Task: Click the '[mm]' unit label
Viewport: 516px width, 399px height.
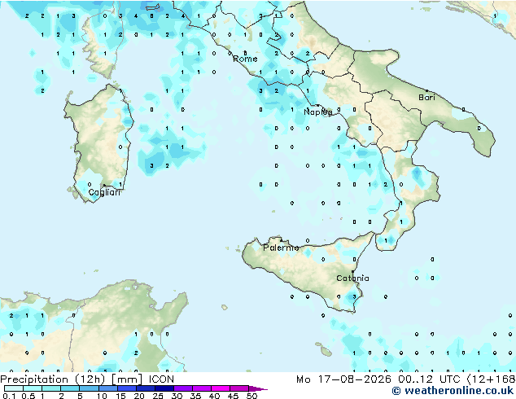Action: pos(127,379)
